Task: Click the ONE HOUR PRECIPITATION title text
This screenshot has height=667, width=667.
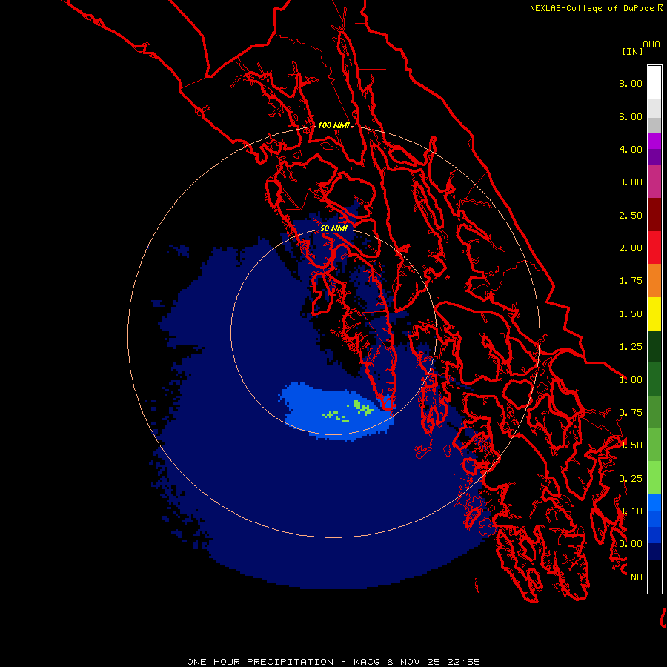Action: click(x=260, y=662)
